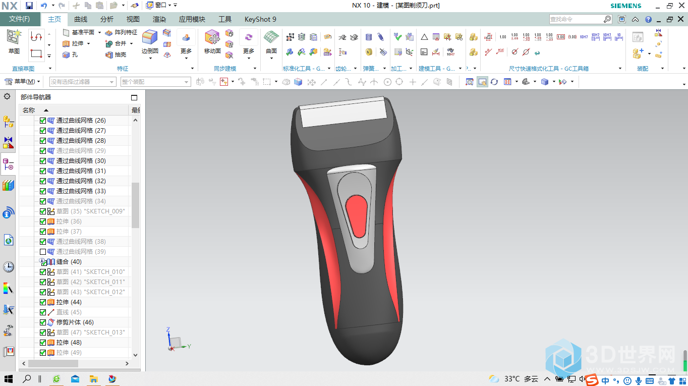Open the 文件(F) menu
688x386 pixels.
(20, 19)
